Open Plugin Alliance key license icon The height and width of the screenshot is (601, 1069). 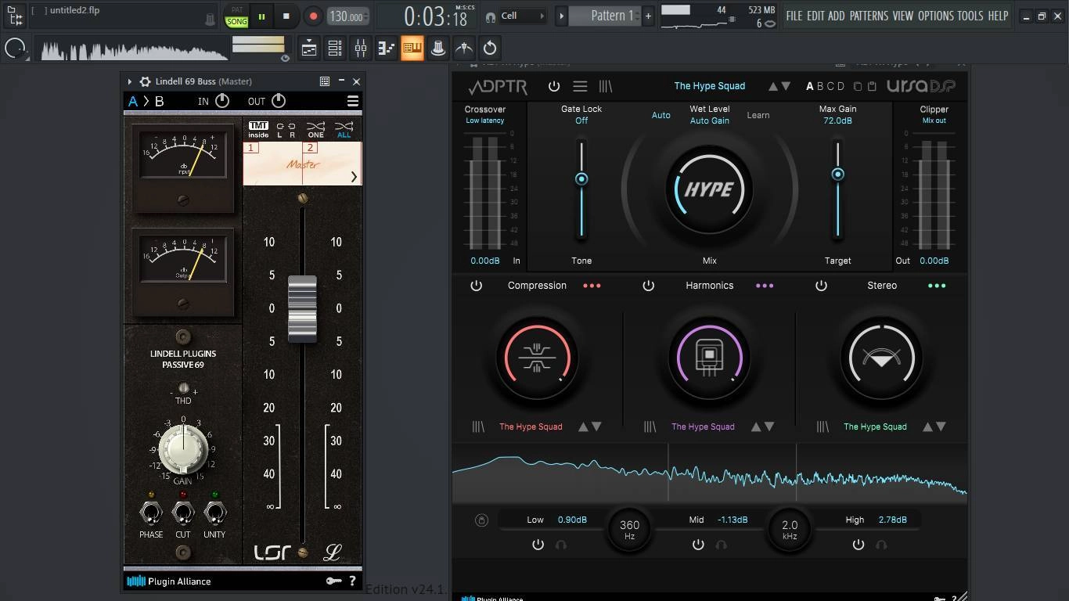pos(333,581)
